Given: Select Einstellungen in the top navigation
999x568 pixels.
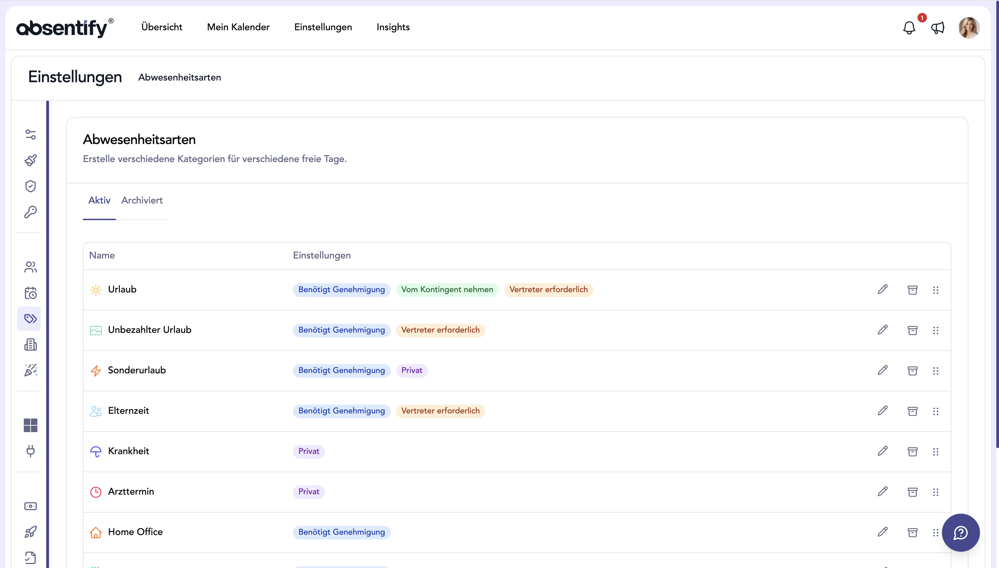Looking at the screenshot, I should click(323, 27).
